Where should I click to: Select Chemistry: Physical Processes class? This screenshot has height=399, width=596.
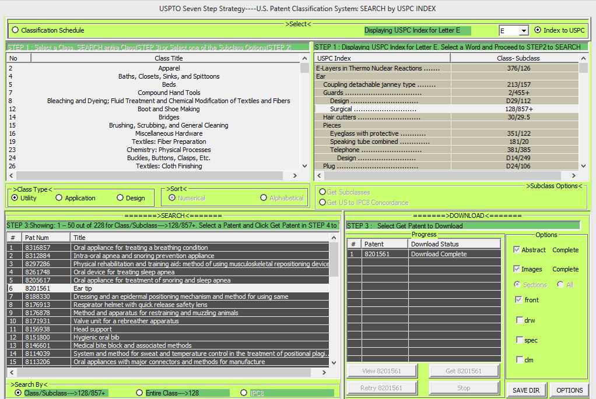point(153,150)
